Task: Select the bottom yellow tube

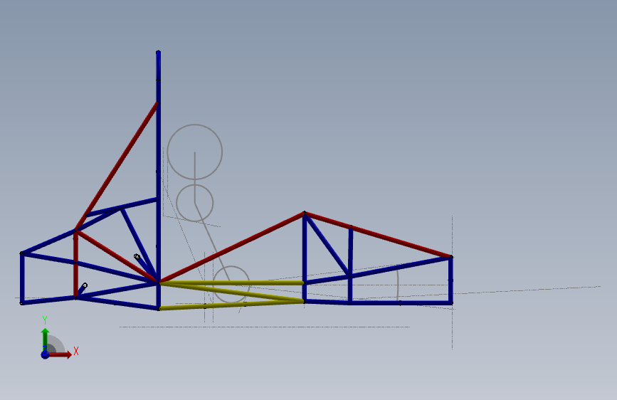Action: pos(231,305)
